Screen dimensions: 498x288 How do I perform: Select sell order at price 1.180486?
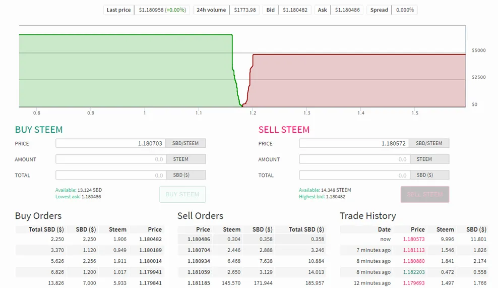(252, 239)
